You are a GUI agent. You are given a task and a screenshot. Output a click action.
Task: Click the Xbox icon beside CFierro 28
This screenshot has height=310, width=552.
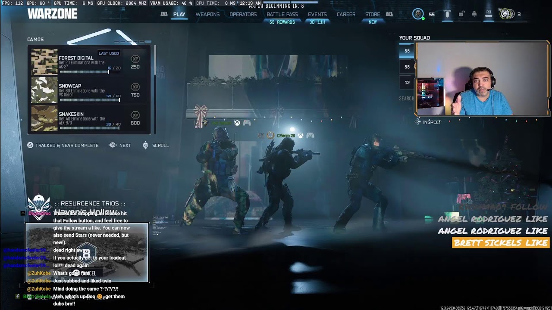[301, 136]
